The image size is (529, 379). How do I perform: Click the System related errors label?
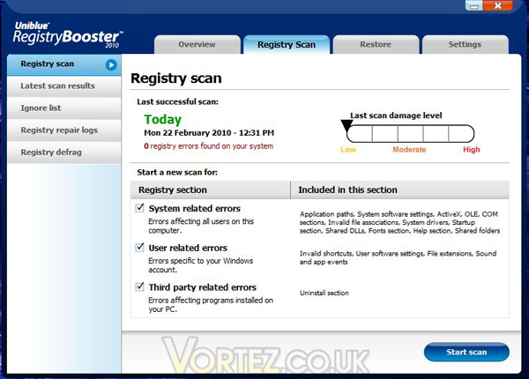click(195, 208)
